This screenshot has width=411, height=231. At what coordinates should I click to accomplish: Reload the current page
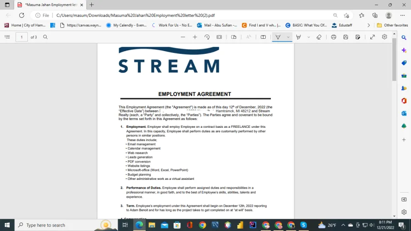tap(21, 15)
